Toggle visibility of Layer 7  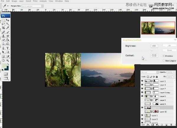pos(142,89)
